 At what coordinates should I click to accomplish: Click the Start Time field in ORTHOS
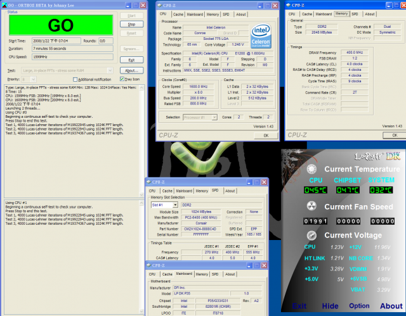pyautogui.click(x=56, y=41)
